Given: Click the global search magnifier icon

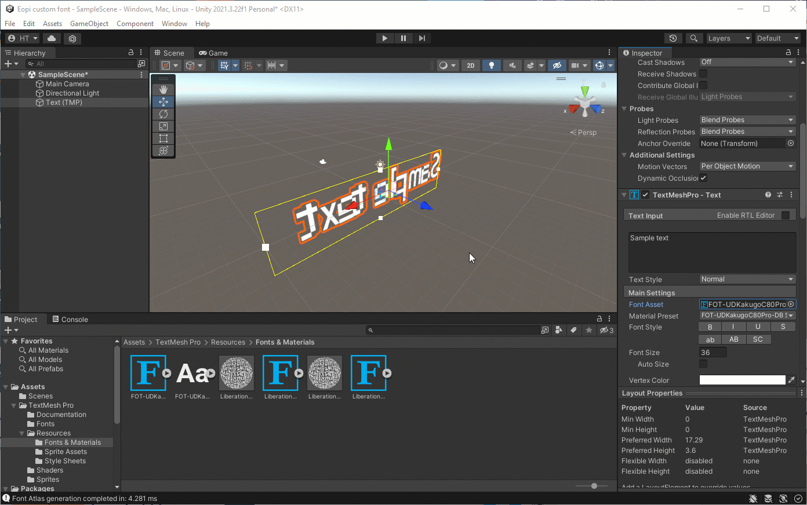Looking at the screenshot, I should click(x=693, y=38).
